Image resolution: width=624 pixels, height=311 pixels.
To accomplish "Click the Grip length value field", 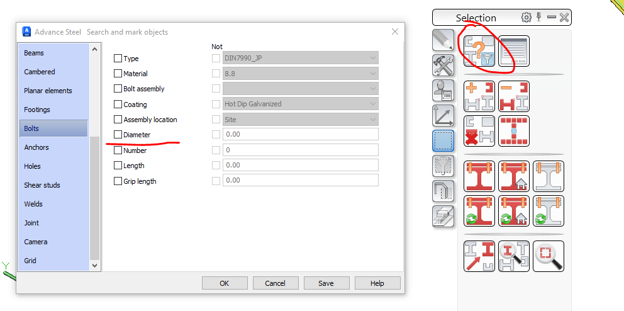I will [301, 180].
